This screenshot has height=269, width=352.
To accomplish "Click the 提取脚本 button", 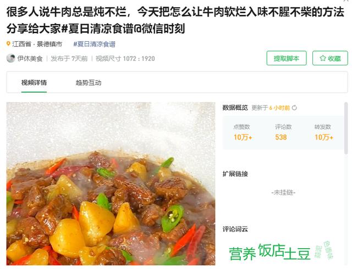I will point(287,58).
